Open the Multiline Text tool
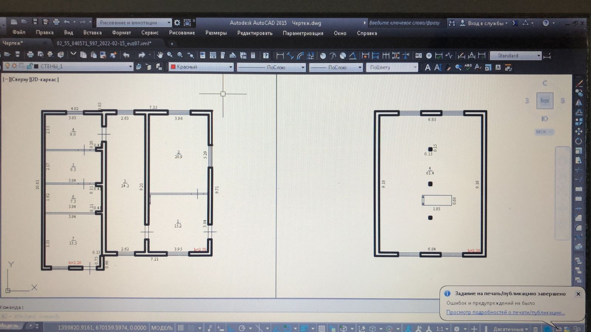The height and width of the screenshot is (332, 591). pyautogui.click(x=427, y=68)
